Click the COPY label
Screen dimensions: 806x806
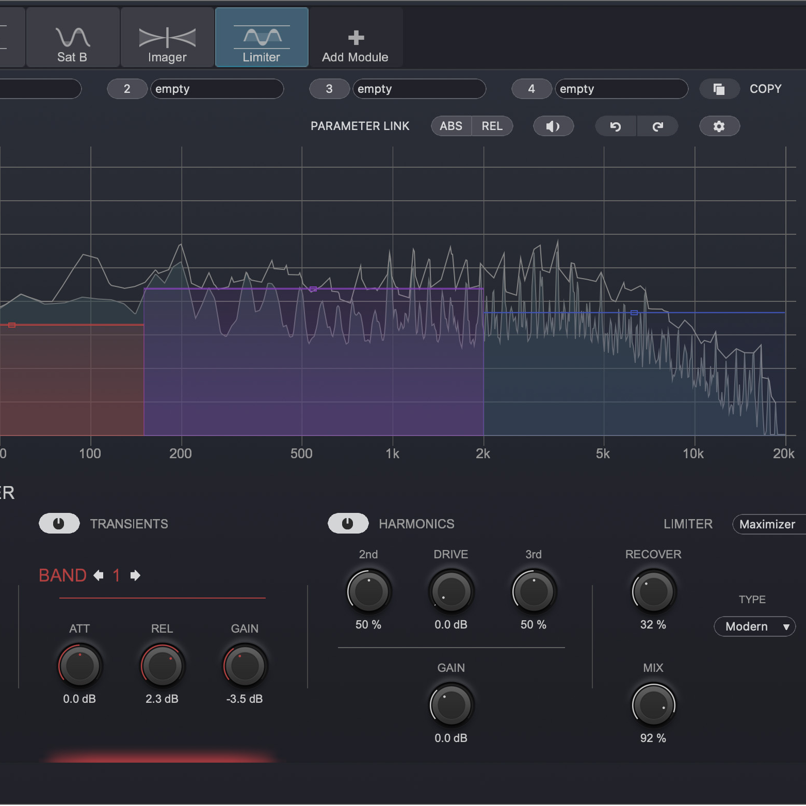(x=766, y=89)
